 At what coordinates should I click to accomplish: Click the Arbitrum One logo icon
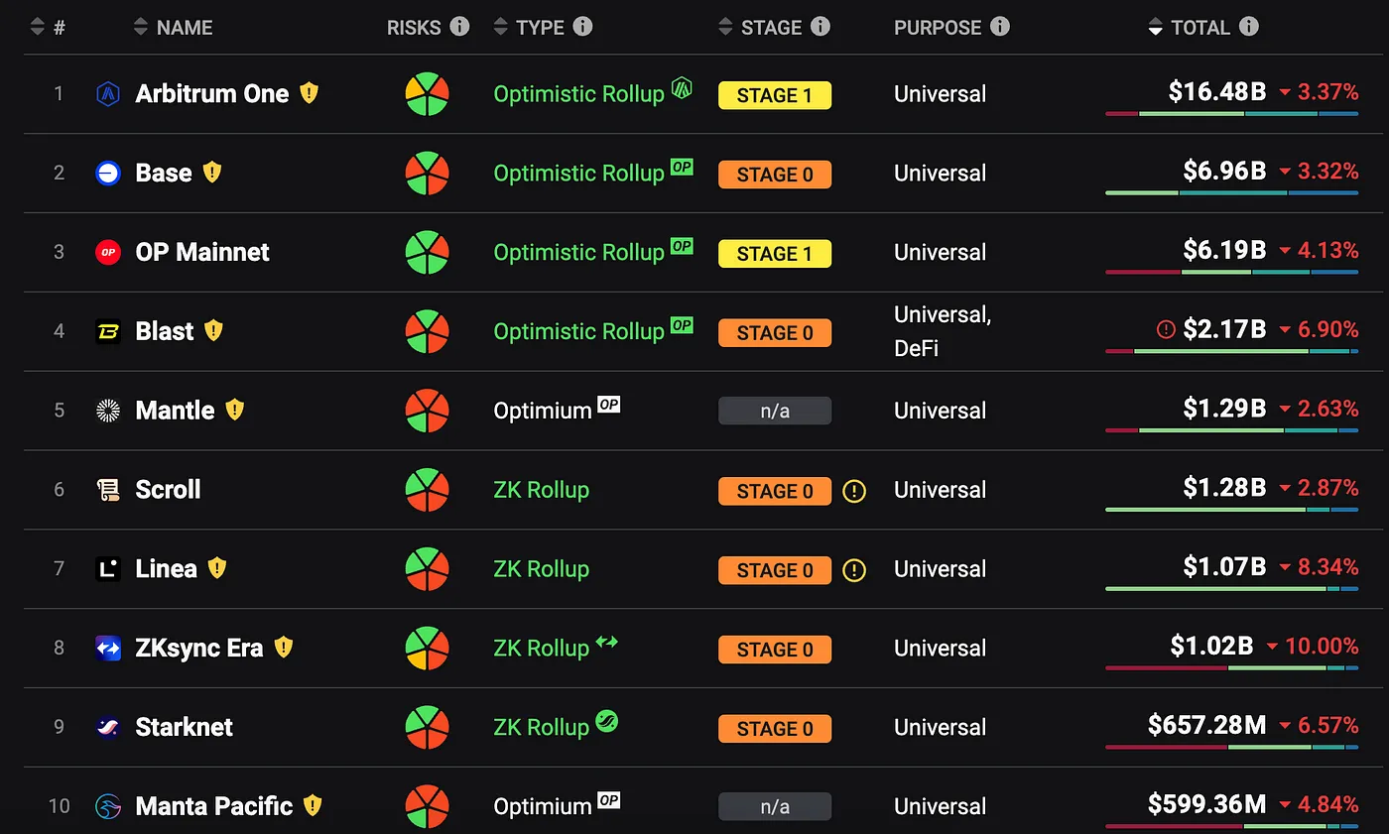coord(108,94)
